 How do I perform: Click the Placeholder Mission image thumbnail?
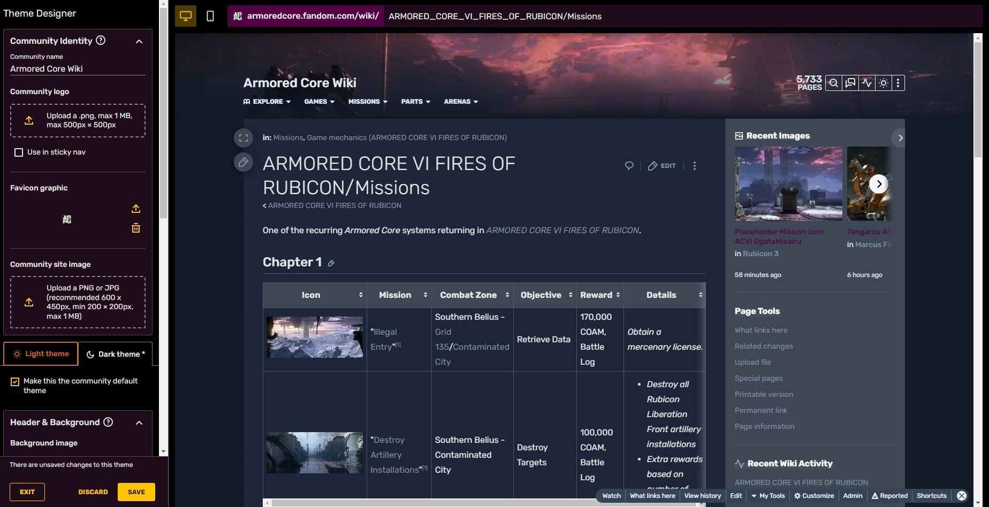click(x=788, y=183)
